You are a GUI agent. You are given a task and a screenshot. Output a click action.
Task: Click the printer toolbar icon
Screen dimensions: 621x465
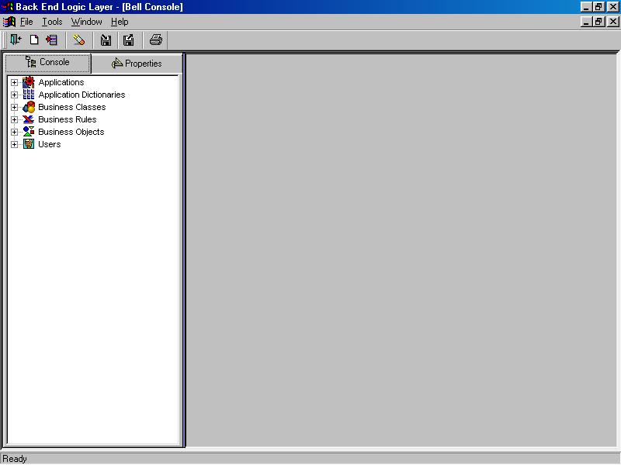coord(156,40)
